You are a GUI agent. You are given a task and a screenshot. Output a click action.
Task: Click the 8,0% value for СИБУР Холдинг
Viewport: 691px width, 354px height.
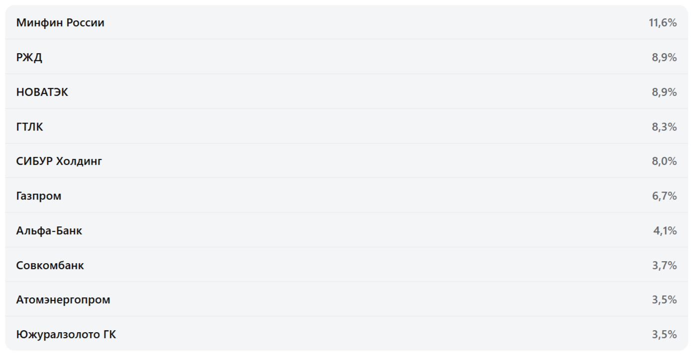click(664, 161)
